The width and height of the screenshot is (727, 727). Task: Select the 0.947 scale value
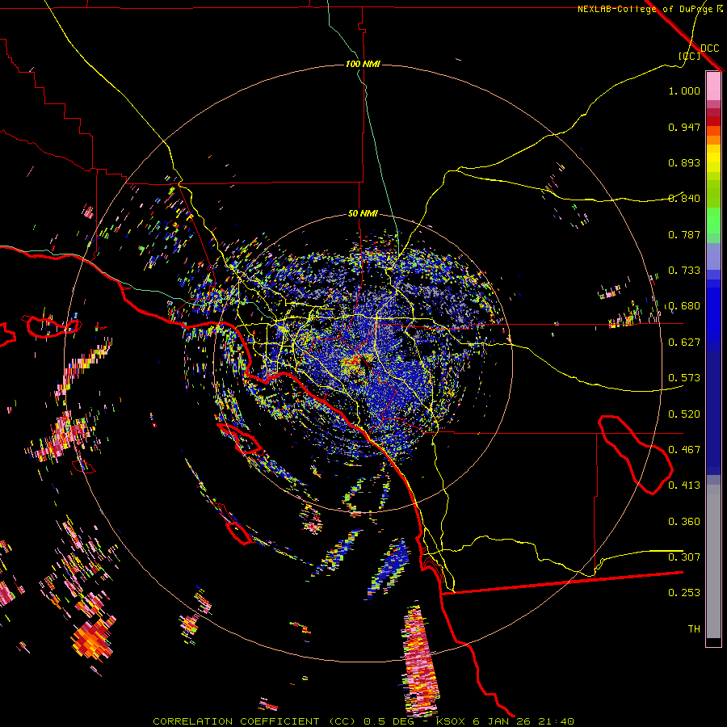point(684,127)
